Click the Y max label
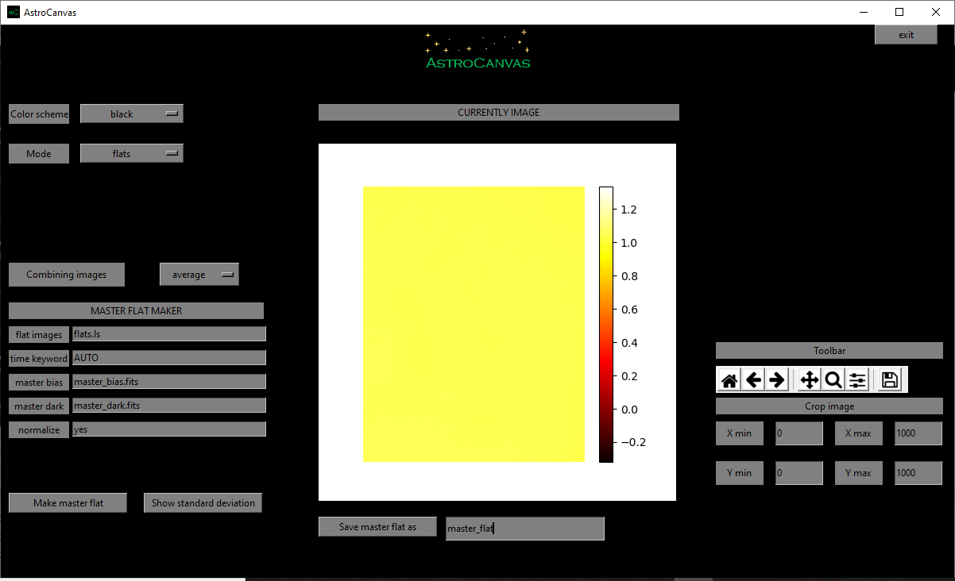955x581 pixels. point(859,473)
